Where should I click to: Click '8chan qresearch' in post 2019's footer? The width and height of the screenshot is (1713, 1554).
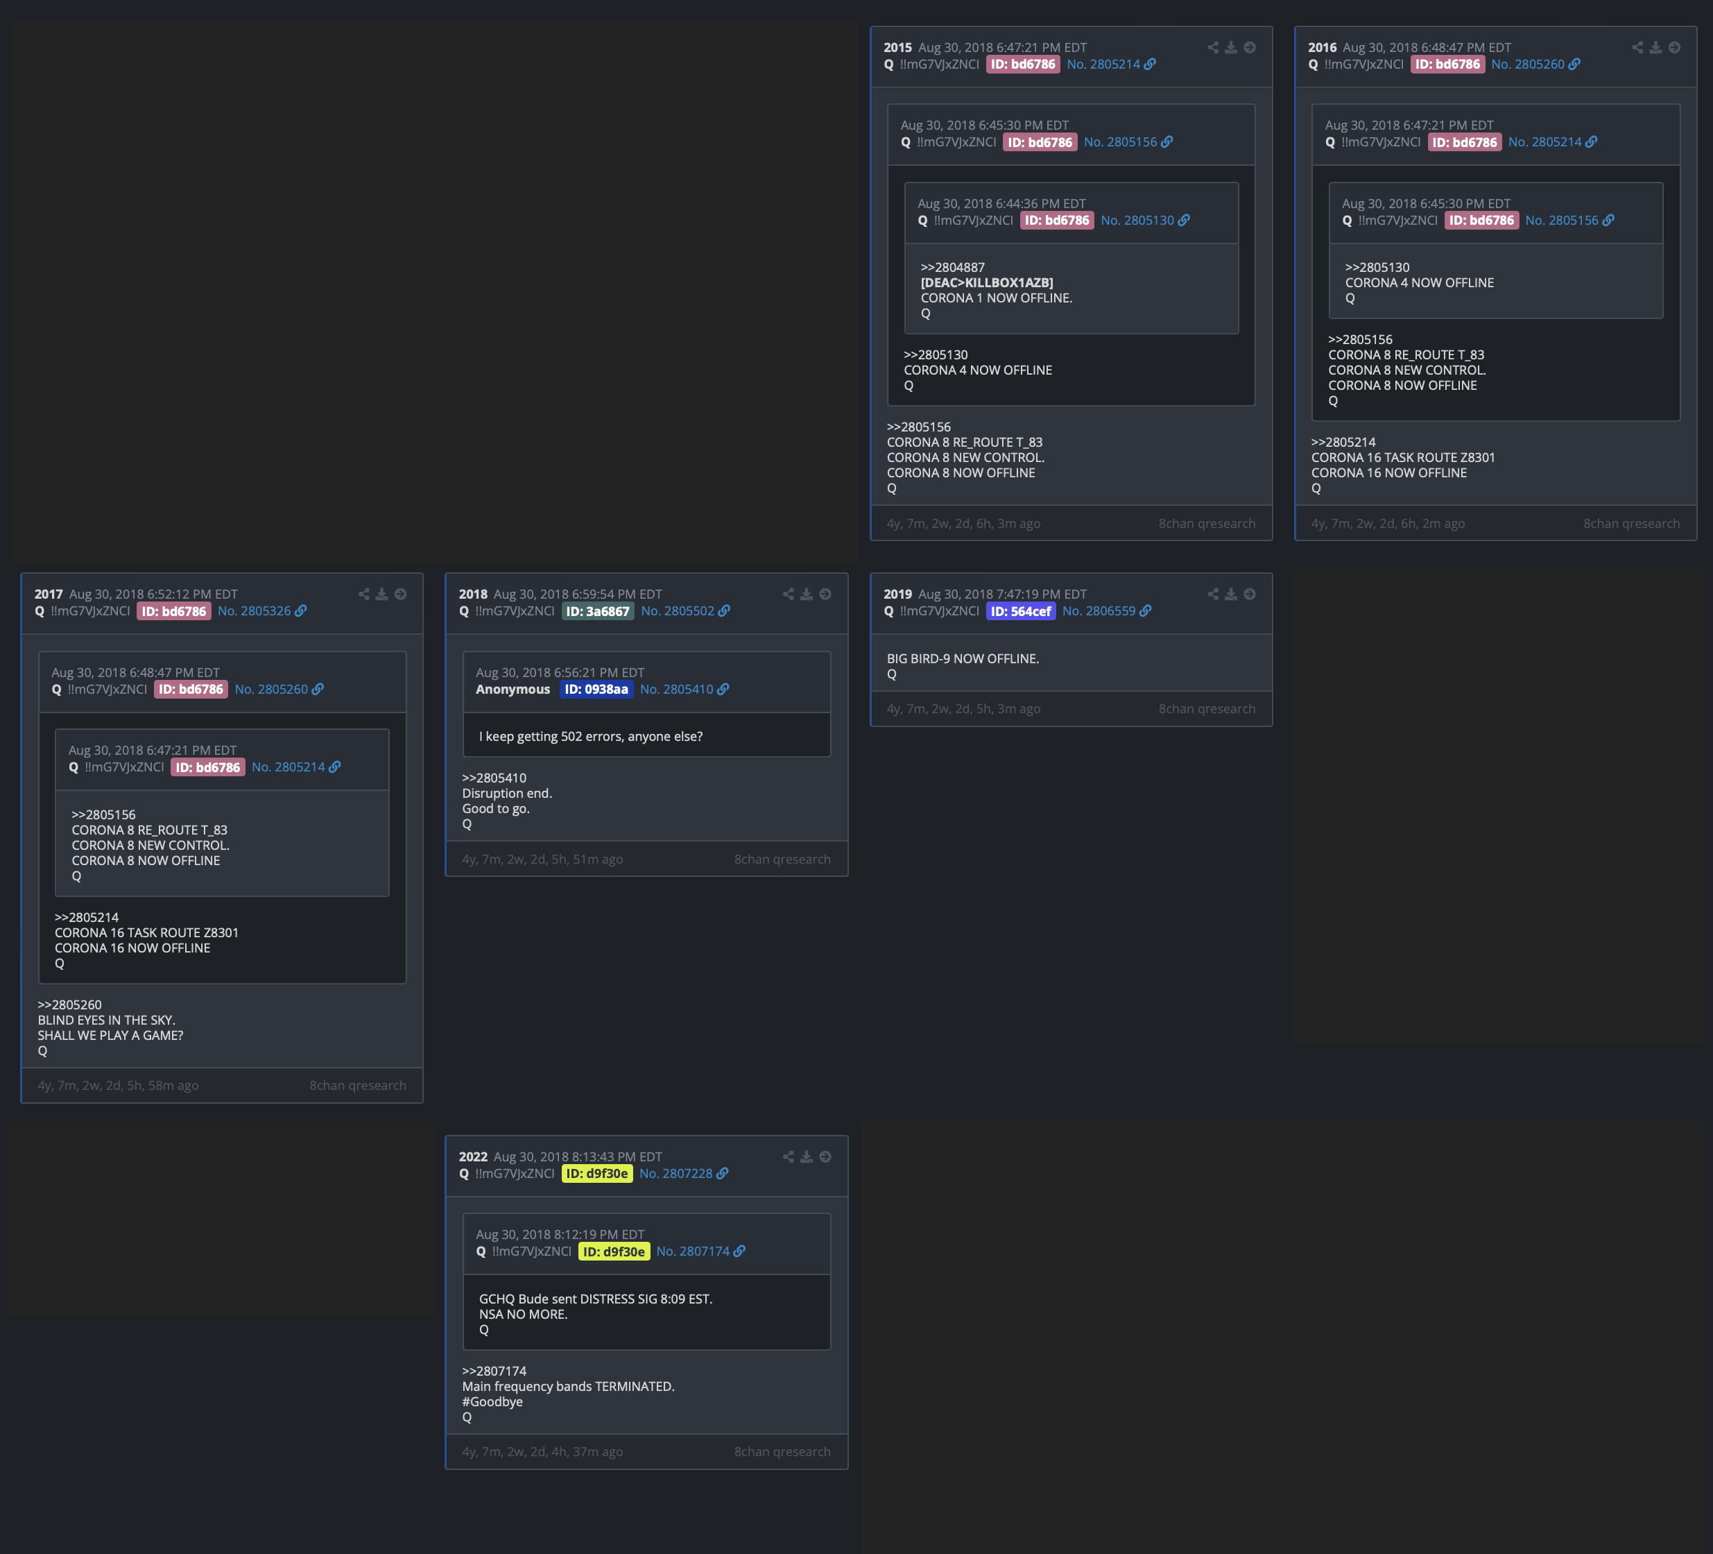1207,709
